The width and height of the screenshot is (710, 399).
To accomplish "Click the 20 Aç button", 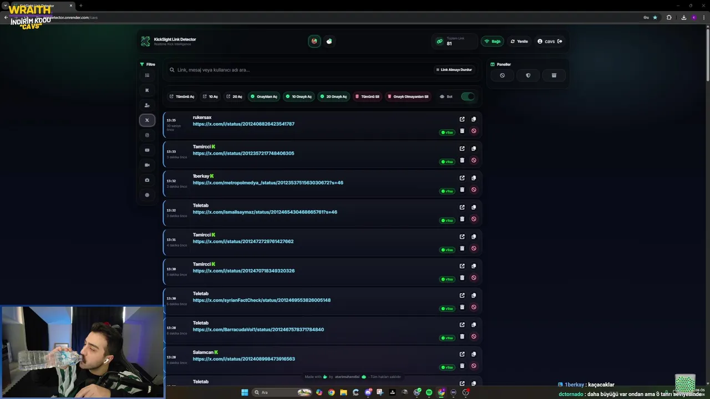I will (234, 96).
